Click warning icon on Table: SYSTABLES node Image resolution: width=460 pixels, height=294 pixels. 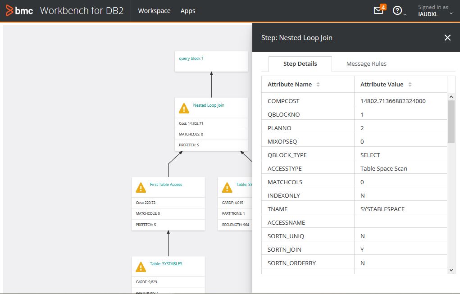tap(141, 267)
